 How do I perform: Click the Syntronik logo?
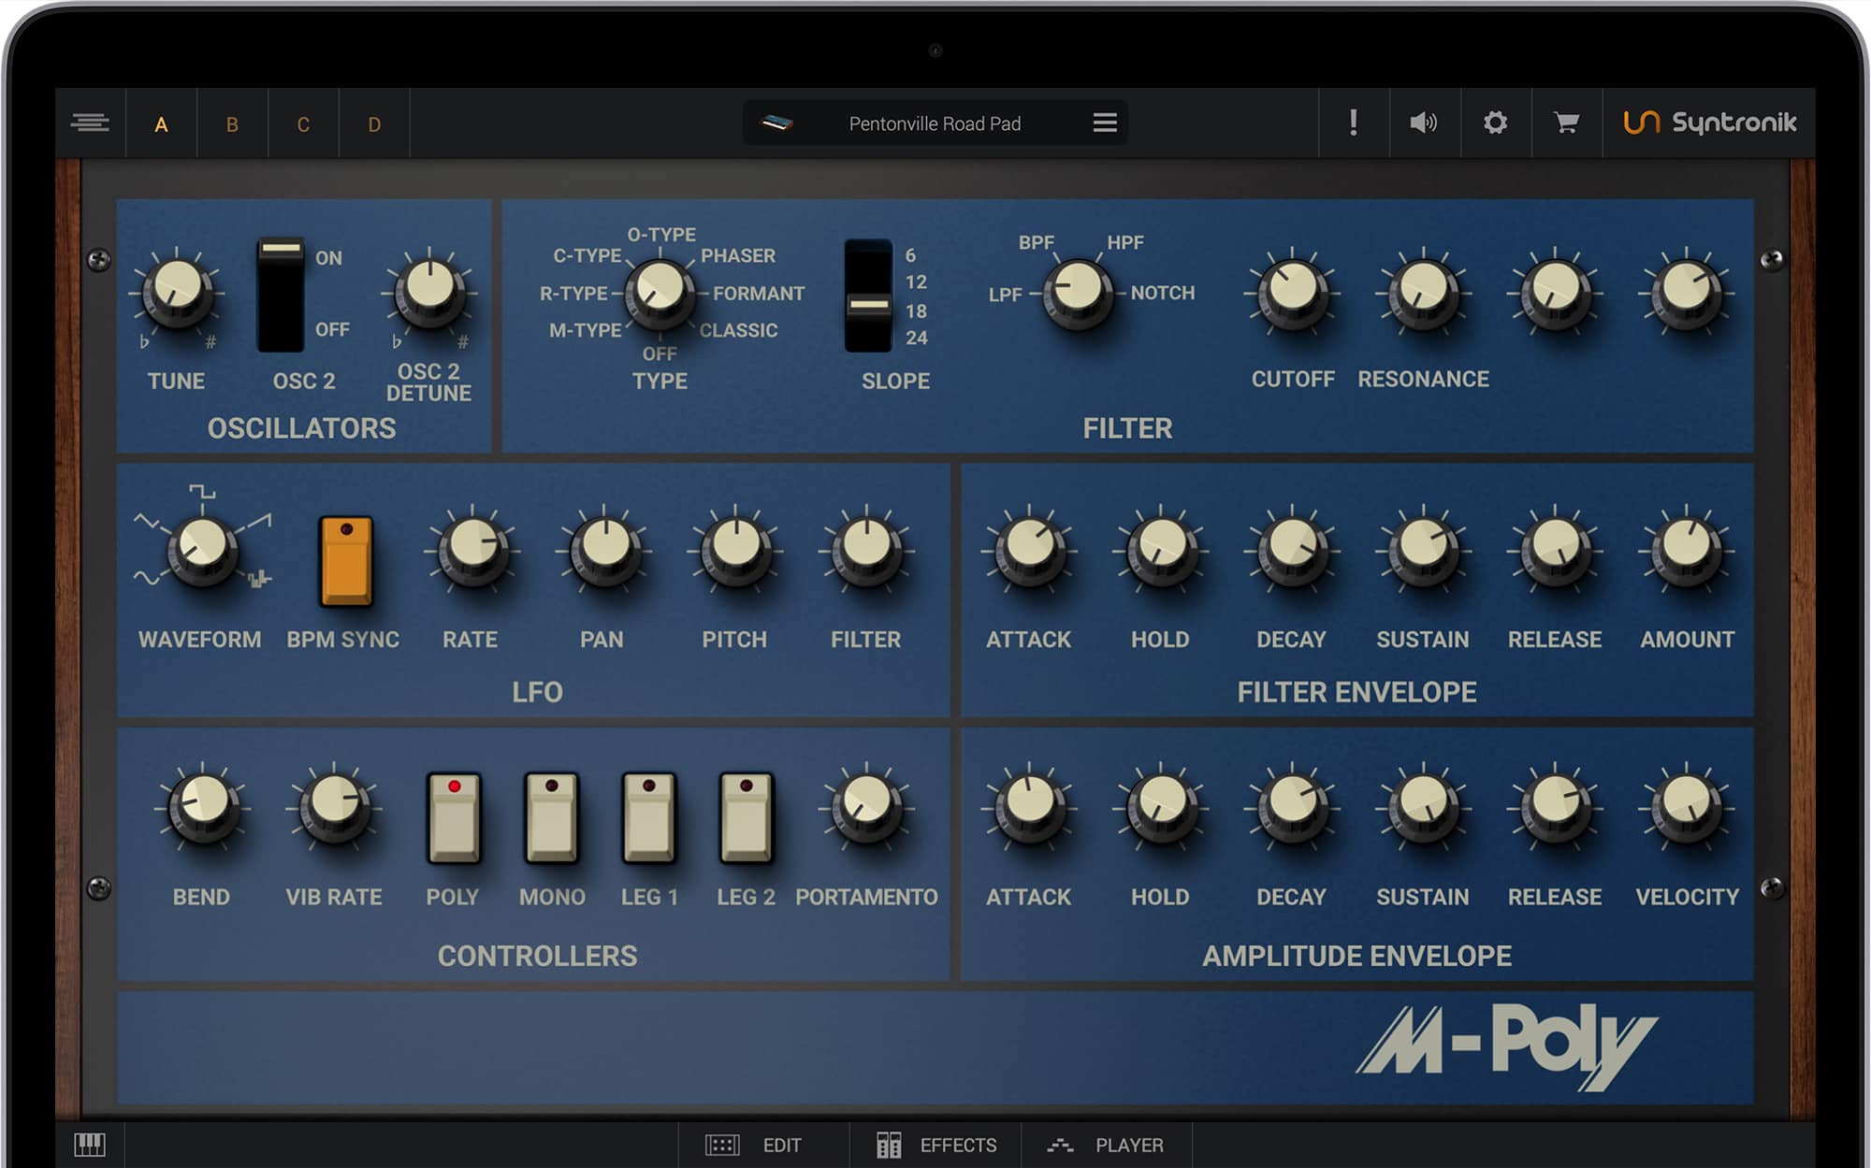(x=1709, y=123)
